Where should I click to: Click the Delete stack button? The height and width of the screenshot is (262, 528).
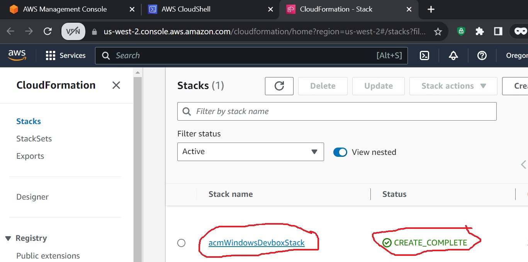[x=323, y=86]
